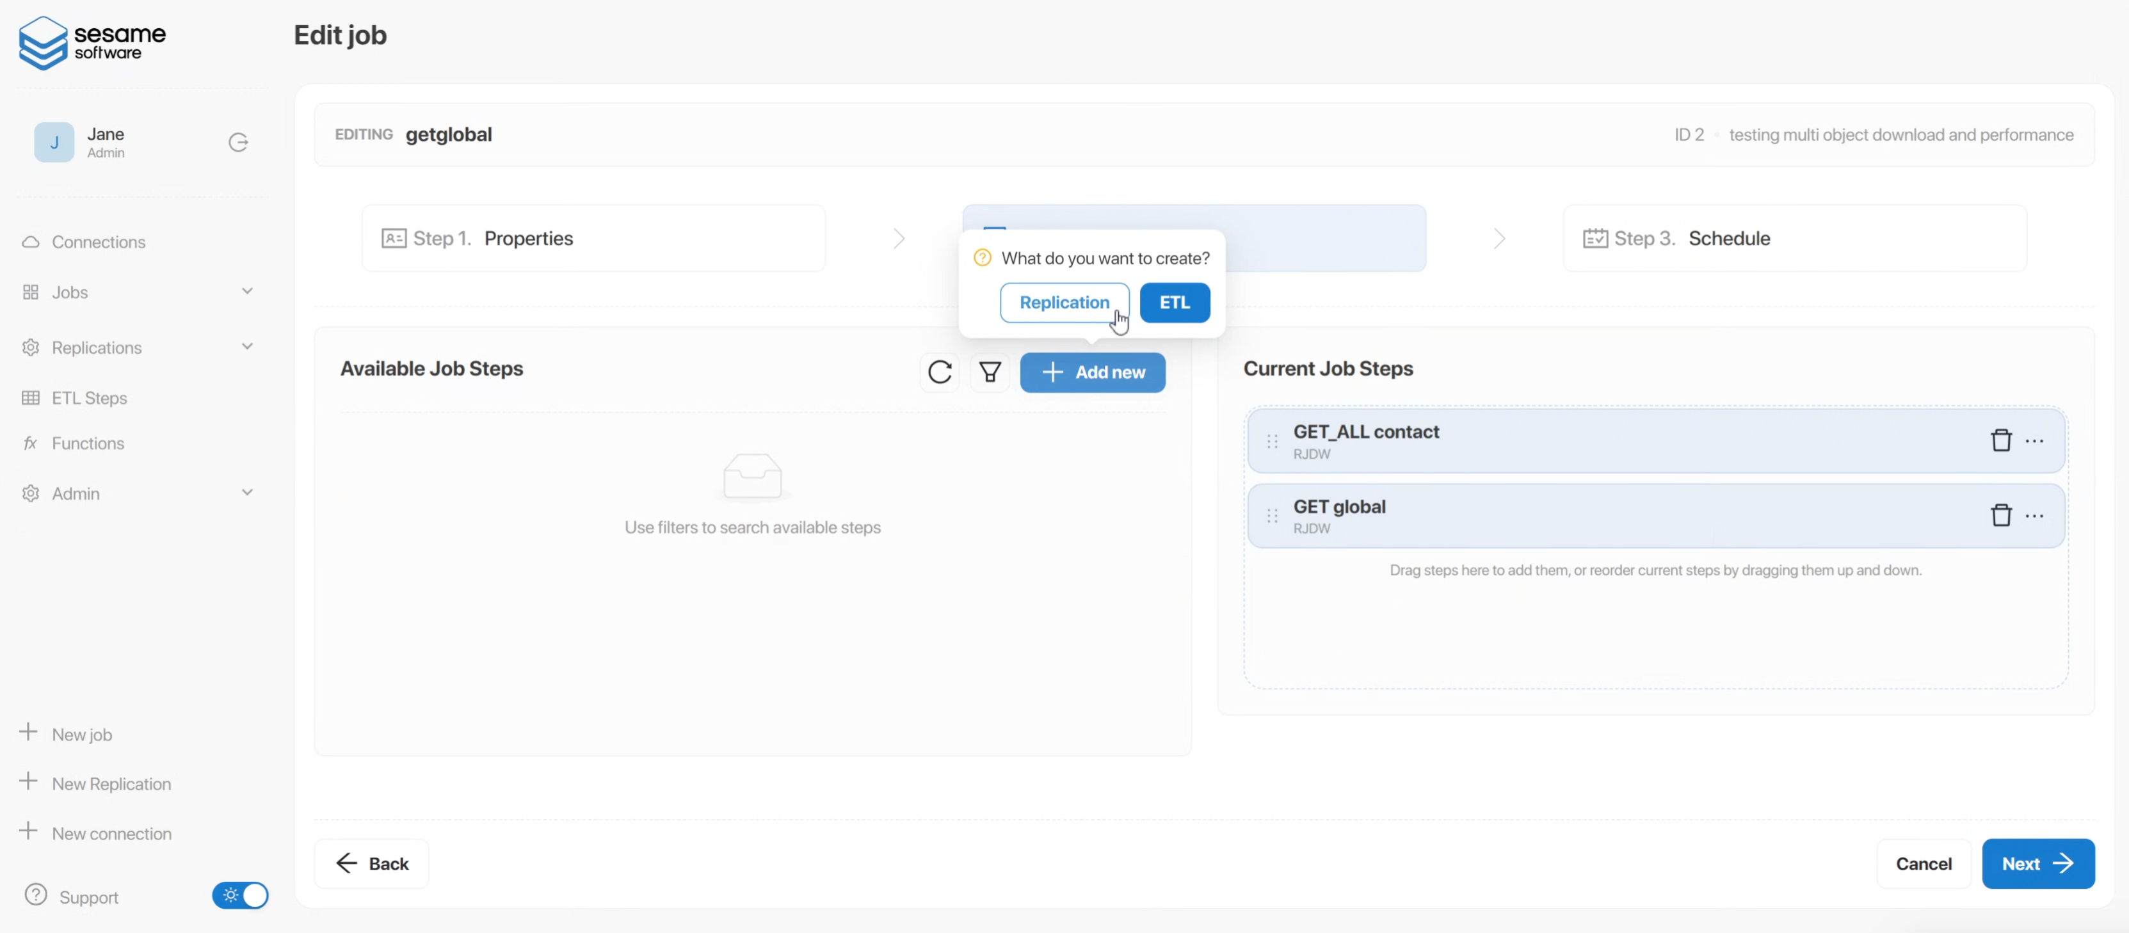The image size is (2129, 933).
Task: Click the Sesame Software logo
Action: tap(92, 42)
